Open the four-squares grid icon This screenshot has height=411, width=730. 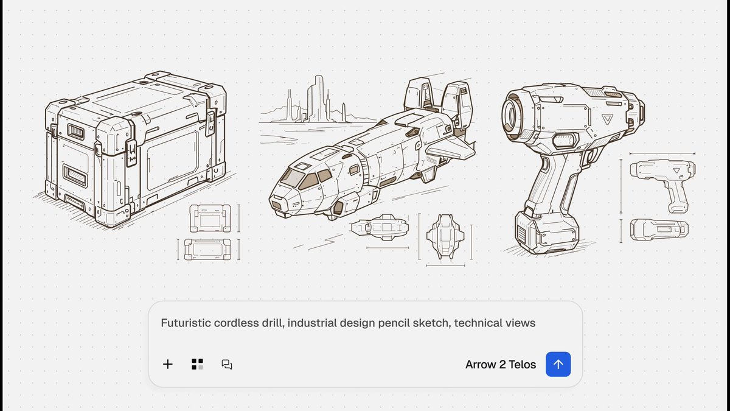(197, 365)
